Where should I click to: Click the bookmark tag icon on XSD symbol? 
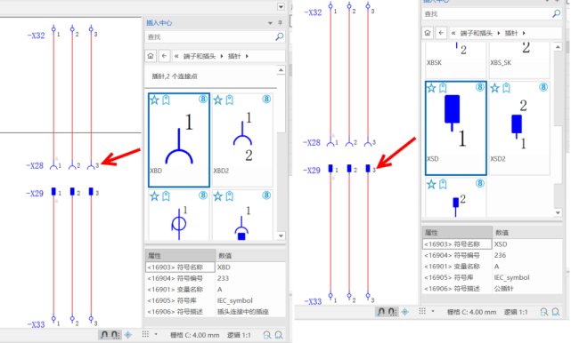[x=443, y=88]
